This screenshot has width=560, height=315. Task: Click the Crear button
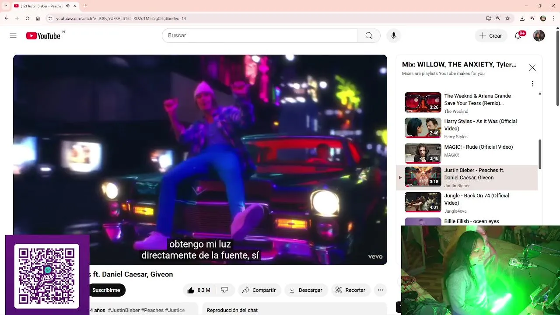click(x=491, y=36)
